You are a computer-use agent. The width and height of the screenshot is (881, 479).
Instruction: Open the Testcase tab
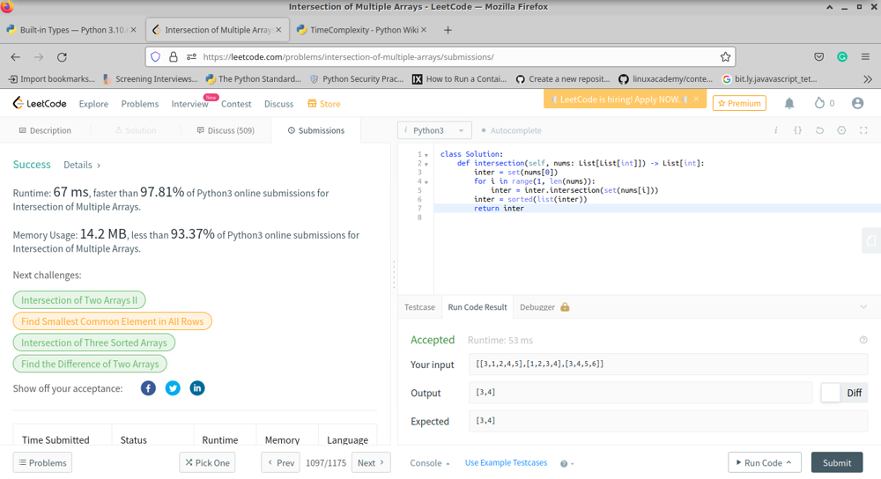(x=419, y=307)
